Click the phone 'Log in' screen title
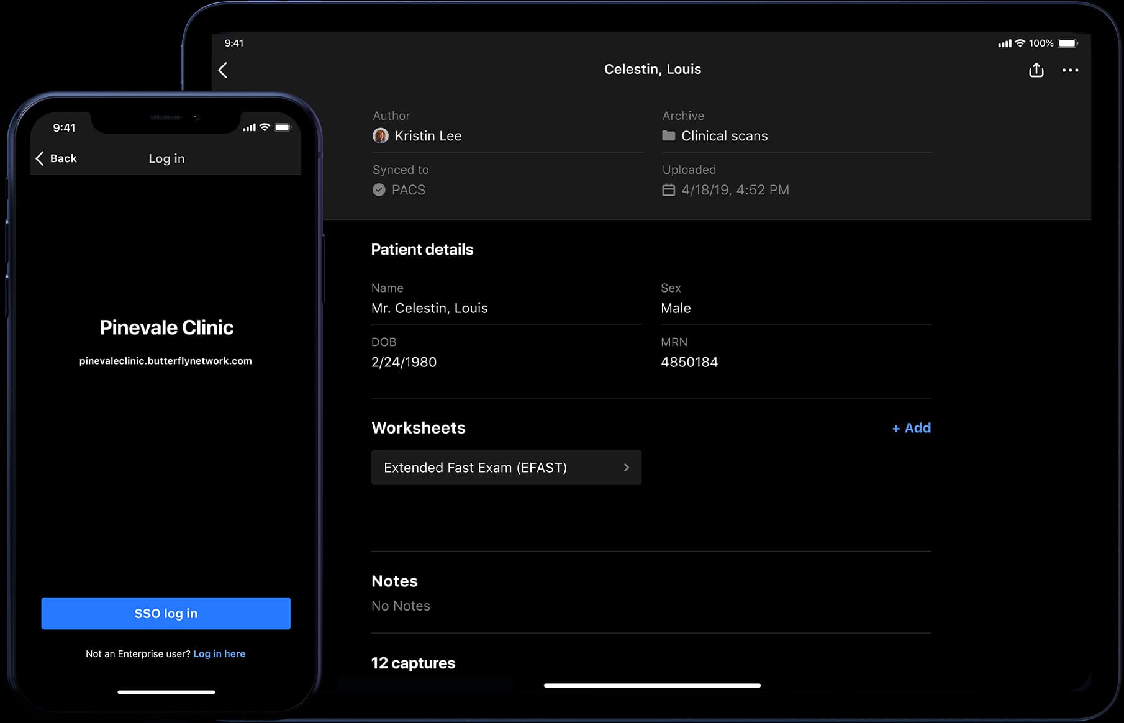The image size is (1124, 723). (x=166, y=158)
